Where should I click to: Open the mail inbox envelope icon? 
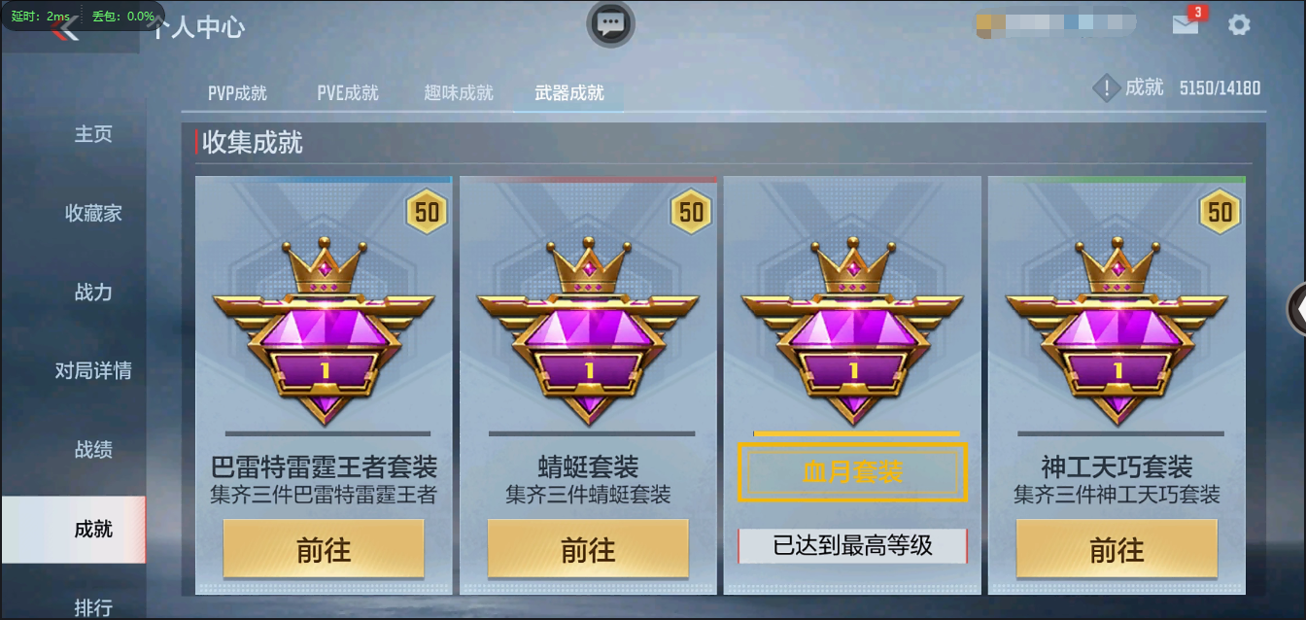(x=1186, y=25)
